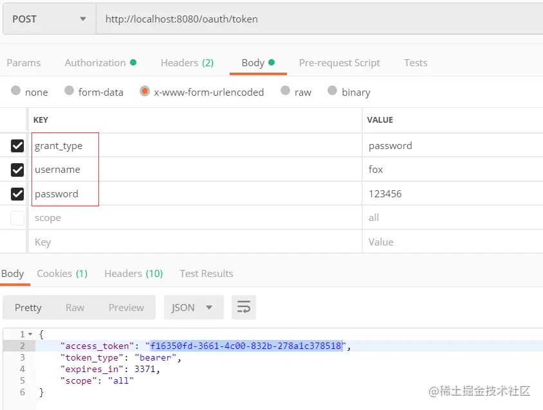Open the Pre-request Script tab
The height and width of the screenshot is (410, 543).
pyautogui.click(x=340, y=63)
